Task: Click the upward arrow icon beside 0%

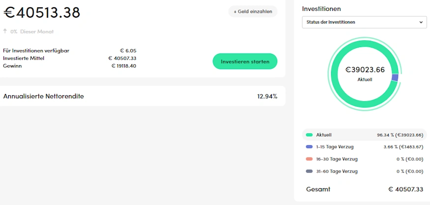Action: 5,31
